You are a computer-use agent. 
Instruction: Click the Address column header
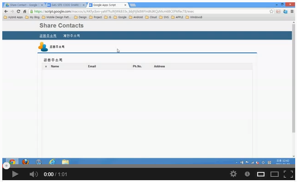tap(159, 66)
